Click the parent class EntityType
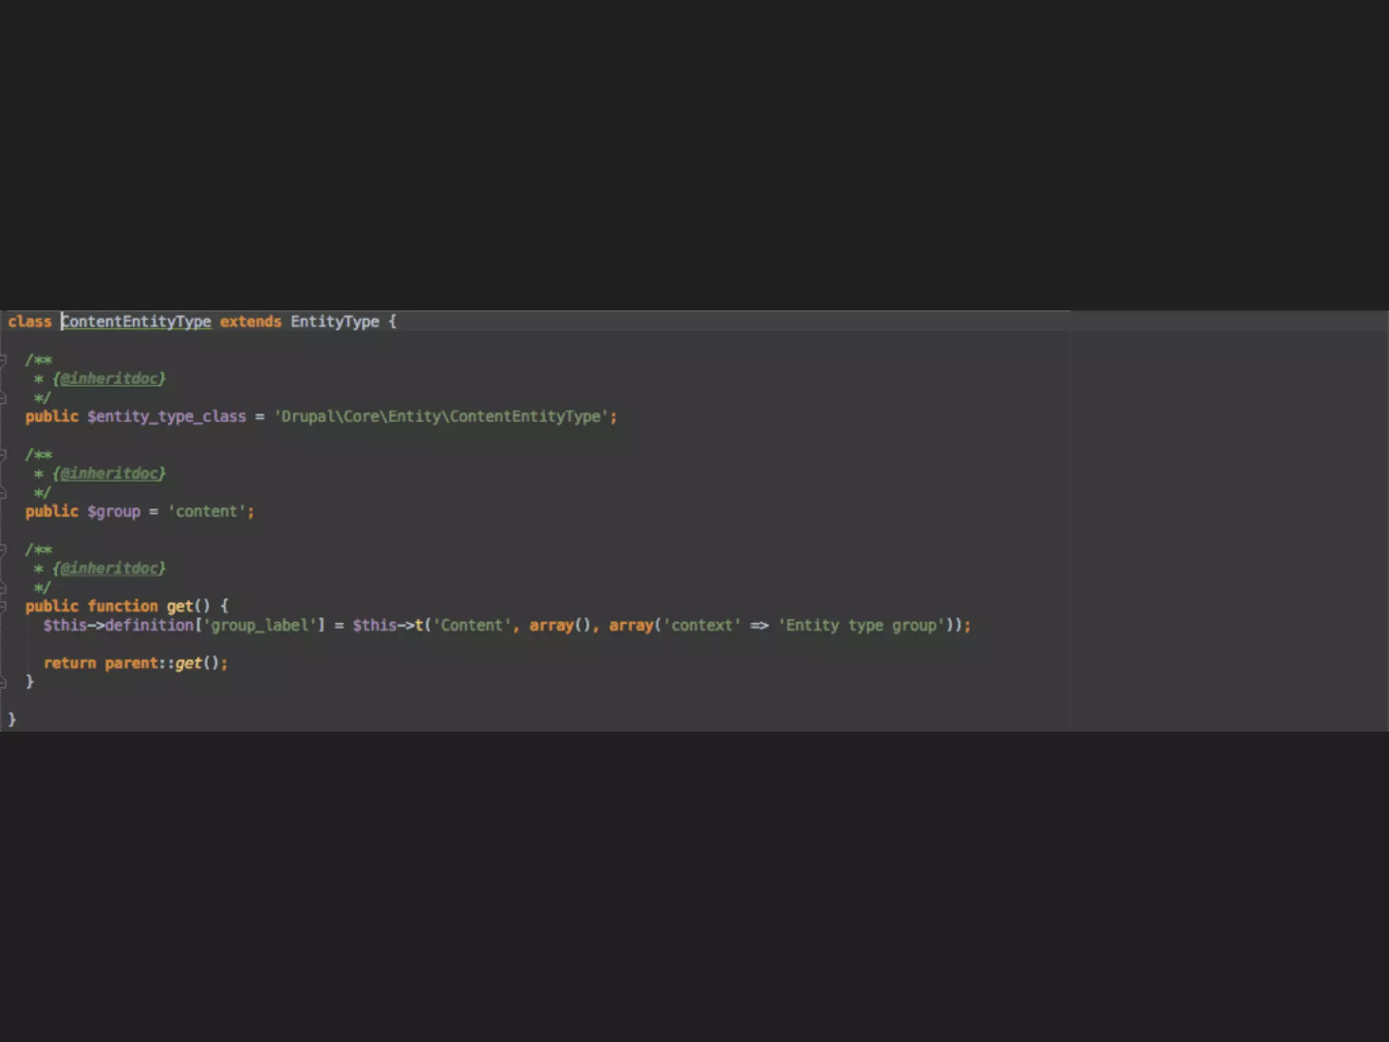This screenshot has height=1042, width=1389. (334, 322)
